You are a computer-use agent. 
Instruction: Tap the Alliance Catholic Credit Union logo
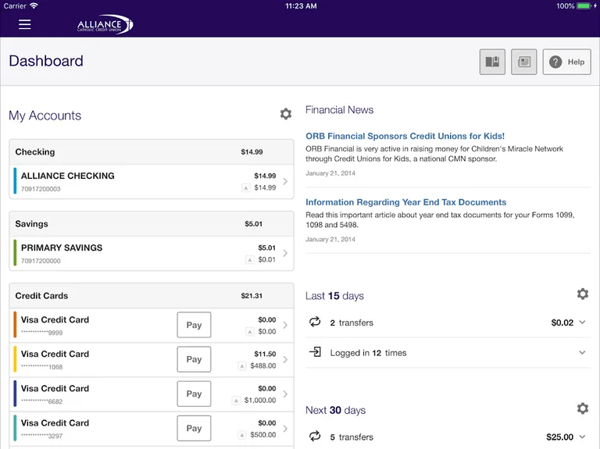(x=105, y=24)
